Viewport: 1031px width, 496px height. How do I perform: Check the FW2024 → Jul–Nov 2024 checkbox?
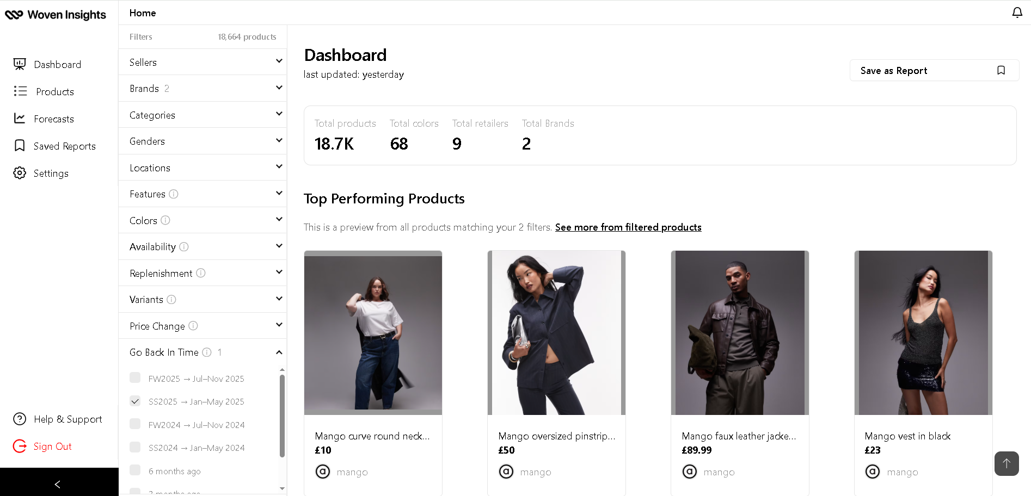(135, 424)
